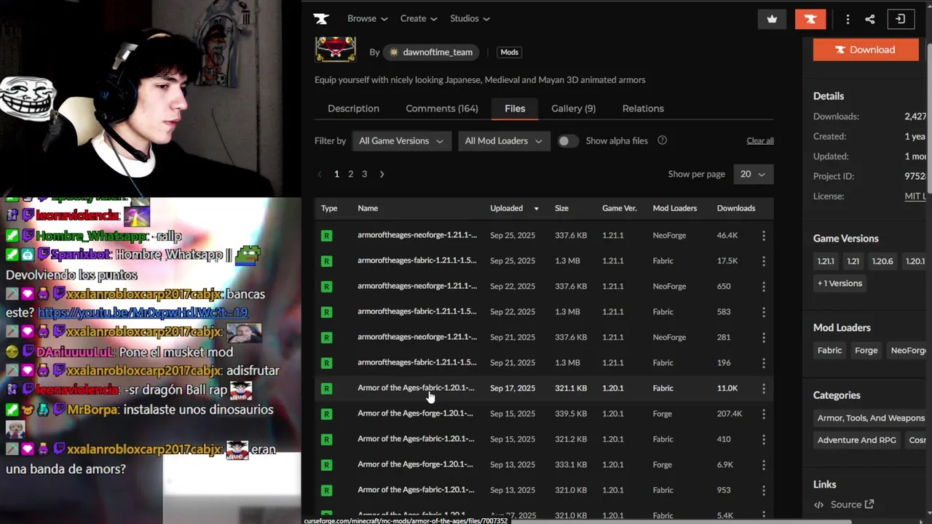This screenshot has height=524, width=932.
Task: Change Show per page dropdown of 20
Action: coord(753,175)
